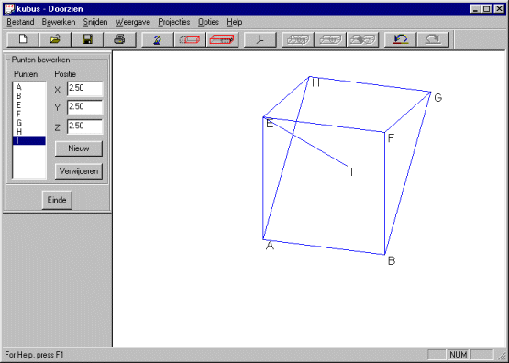Save using the floppy disk icon
Screen dimensions: 509x363
point(87,39)
